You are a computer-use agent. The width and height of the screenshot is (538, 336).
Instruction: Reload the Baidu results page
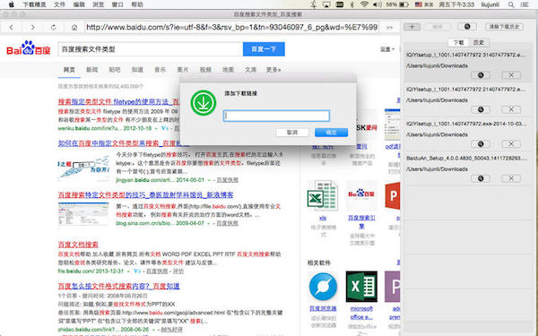pyautogui.click(x=53, y=27)
